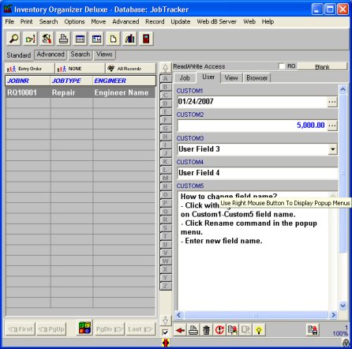Open the Entry Order sort selector

click(29, 69)
